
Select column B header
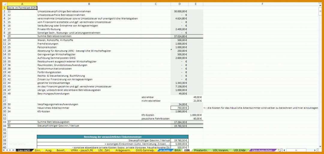click(x=89, y=4)
